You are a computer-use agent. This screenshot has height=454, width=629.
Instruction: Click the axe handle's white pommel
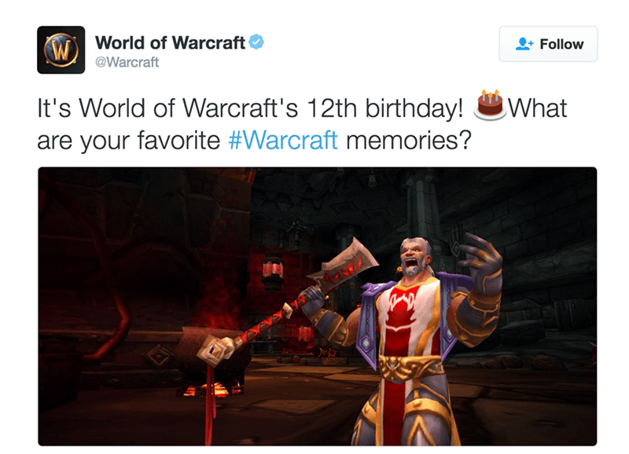pyautogui.click(x=217, y=350)
